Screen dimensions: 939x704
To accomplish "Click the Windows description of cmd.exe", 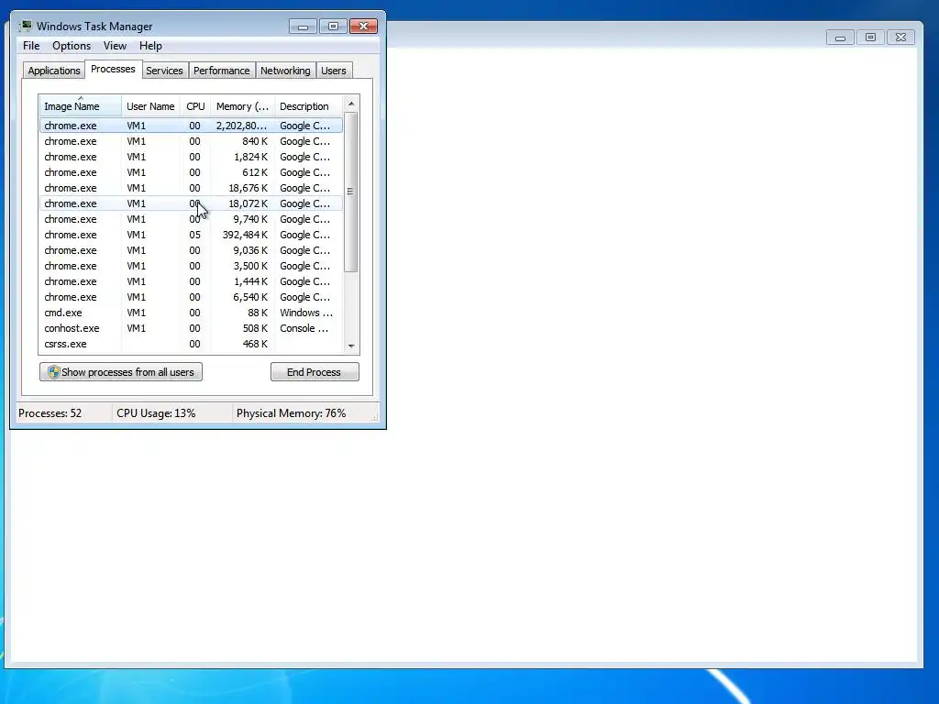I will coord(306,313).
